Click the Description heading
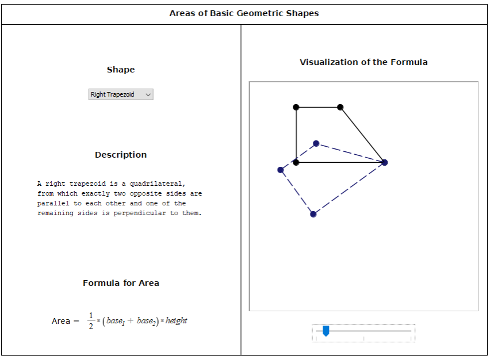The width and height of the screenshot is (490, 359). click(121, 155)
